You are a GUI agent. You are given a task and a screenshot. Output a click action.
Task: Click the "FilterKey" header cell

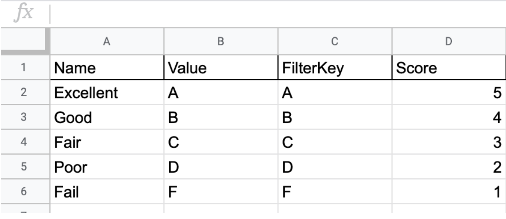point(334,70)
